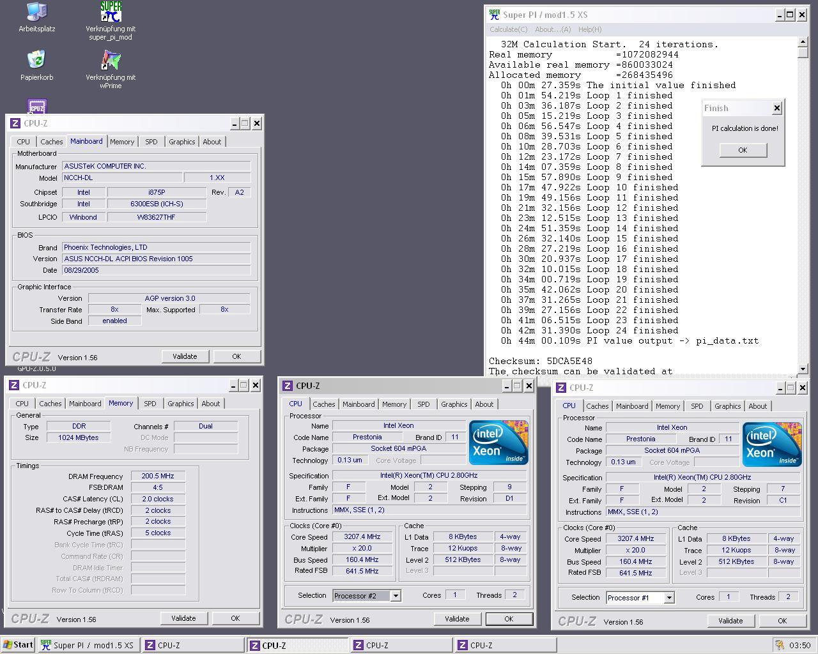
Task: Click OK in Memory CPU-Z window
Action: pos(235,618)
